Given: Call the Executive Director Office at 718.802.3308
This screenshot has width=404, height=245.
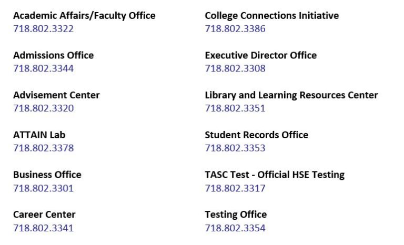Looking at the screenshot, I should [235, 69].
